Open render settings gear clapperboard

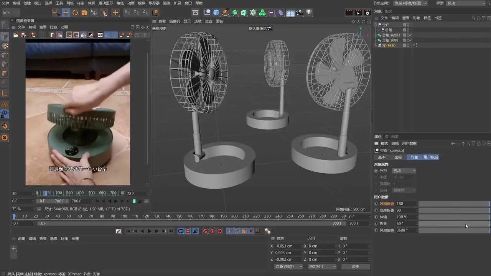click(367, 13)
